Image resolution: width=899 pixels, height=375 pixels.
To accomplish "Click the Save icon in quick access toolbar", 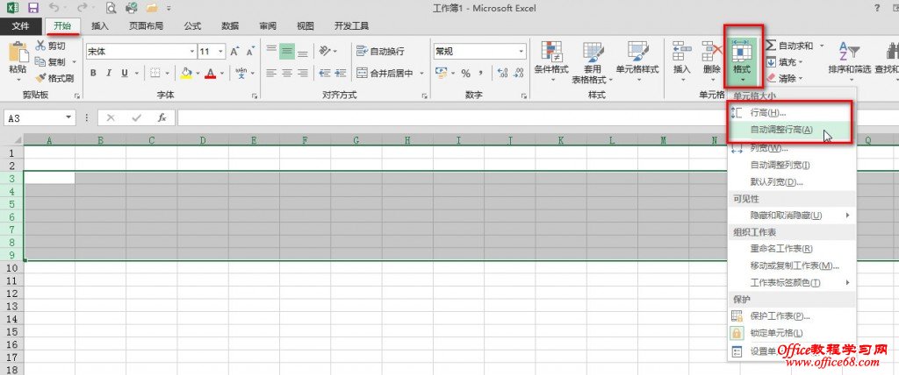I will tap(32, 8).
